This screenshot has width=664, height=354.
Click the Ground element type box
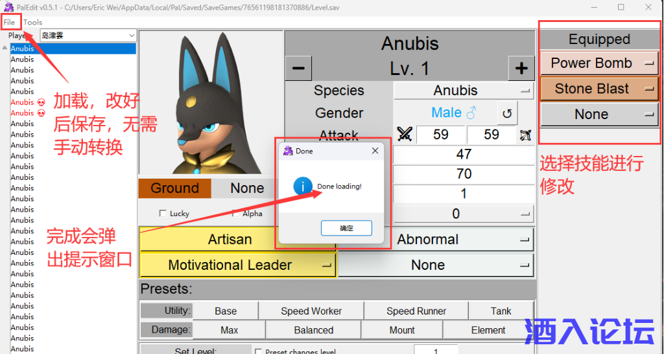pos(175,188)
